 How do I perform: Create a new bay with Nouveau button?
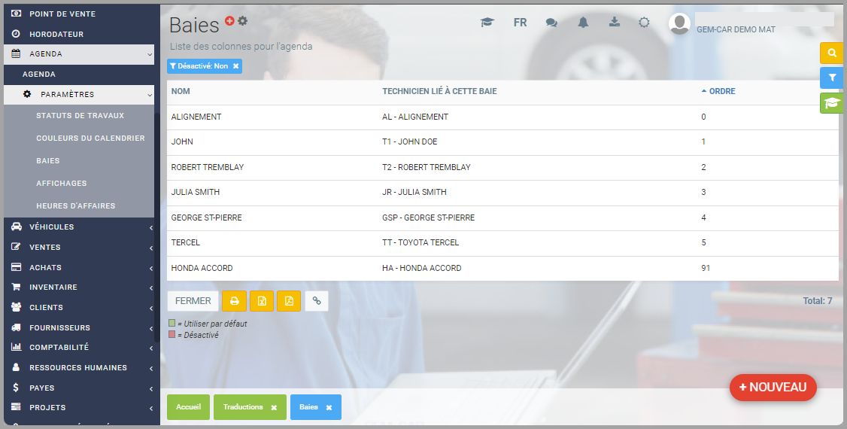[x=773, y=388]
